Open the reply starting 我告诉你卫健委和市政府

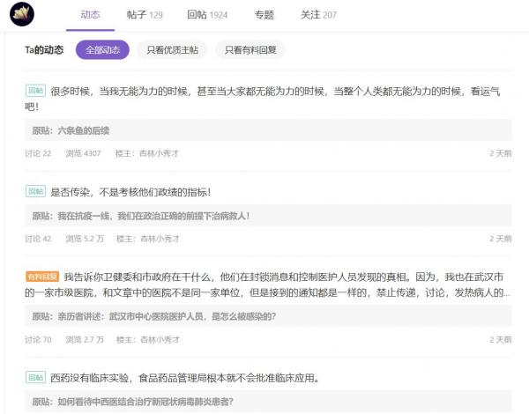267,285
